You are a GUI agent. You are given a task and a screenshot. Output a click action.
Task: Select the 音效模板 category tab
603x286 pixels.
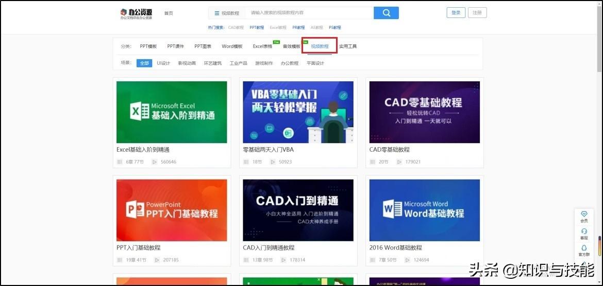tap(292, 46)
